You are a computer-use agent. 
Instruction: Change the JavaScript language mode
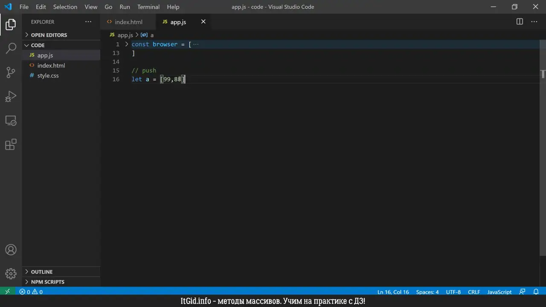click(x=499, y=292)
